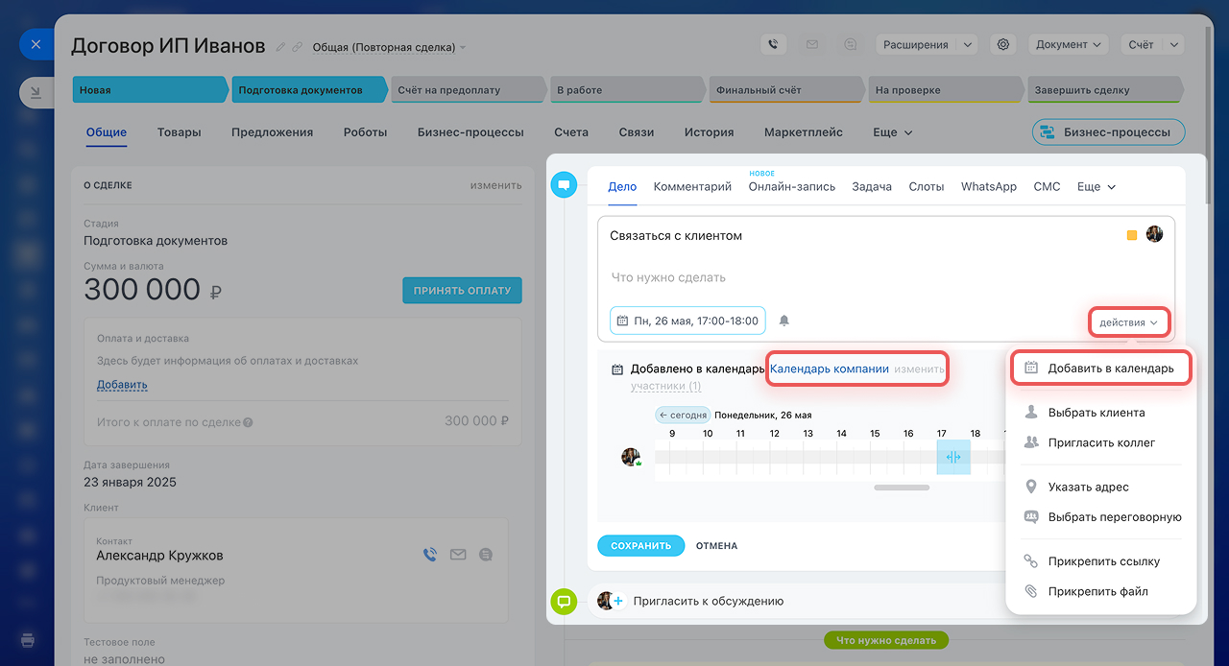Screen dimensions: 1229x666
Task: Open the Календарь компании link
Action: pos(830,369)
